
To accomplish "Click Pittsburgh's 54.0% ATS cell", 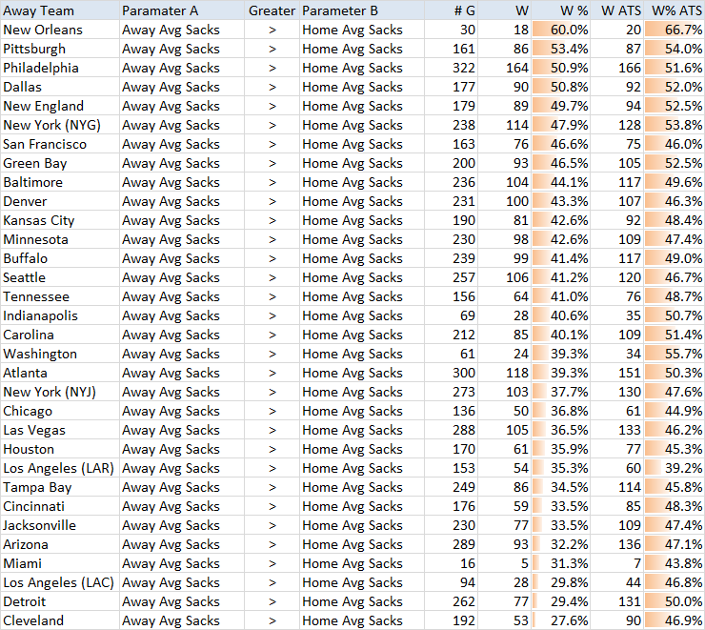I will 675,49.
